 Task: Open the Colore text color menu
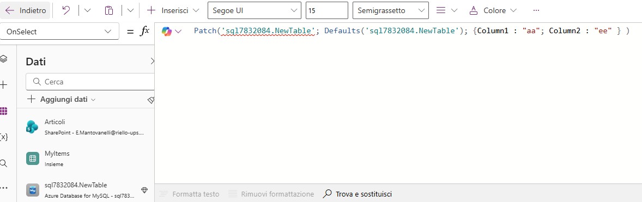[493, 11]
